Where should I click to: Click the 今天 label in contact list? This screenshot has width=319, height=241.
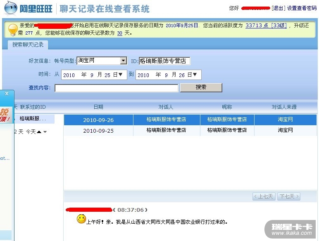pos(31,132)
